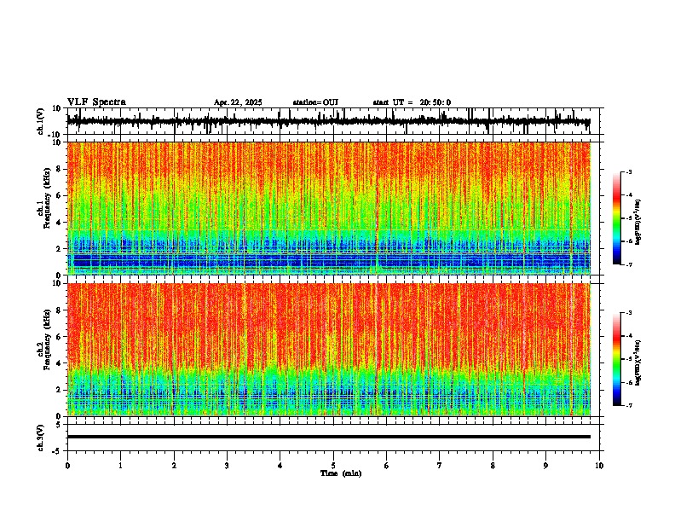Click the ch.1 spectrogram color scale bar

(617, 218)
